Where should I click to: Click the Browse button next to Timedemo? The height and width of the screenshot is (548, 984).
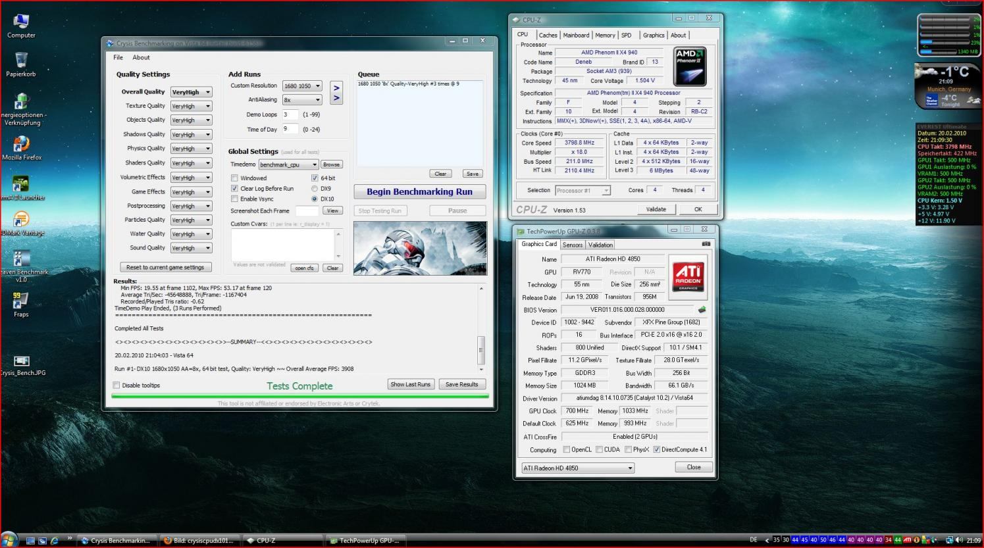(332, 164)
